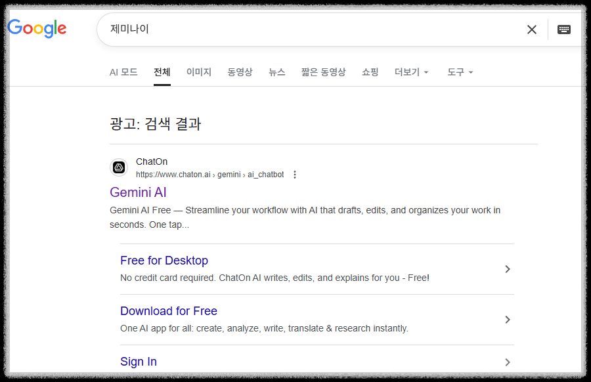Viewport: 591px width, 382px height.
Task: Expand the 도구 dropdown
Action: (460, 72)
